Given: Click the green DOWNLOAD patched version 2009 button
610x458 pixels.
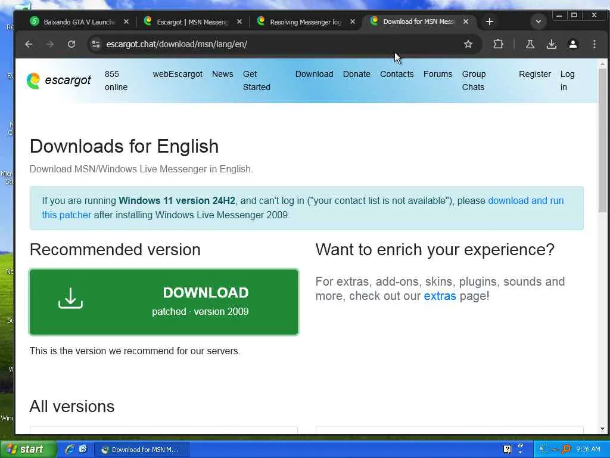Looking at the screenshot, I should click(x=164, y=302).
